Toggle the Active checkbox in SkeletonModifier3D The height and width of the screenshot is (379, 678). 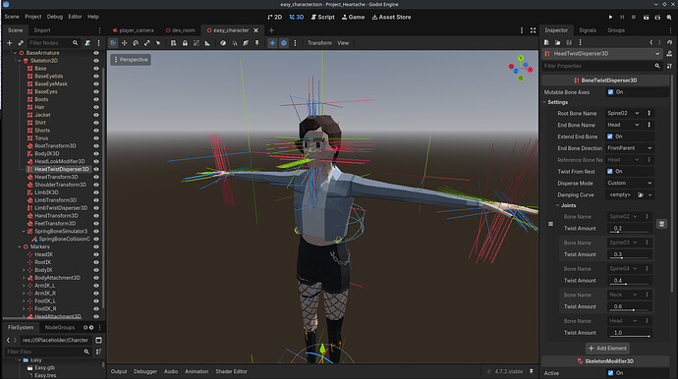click(x=610, y=373)
